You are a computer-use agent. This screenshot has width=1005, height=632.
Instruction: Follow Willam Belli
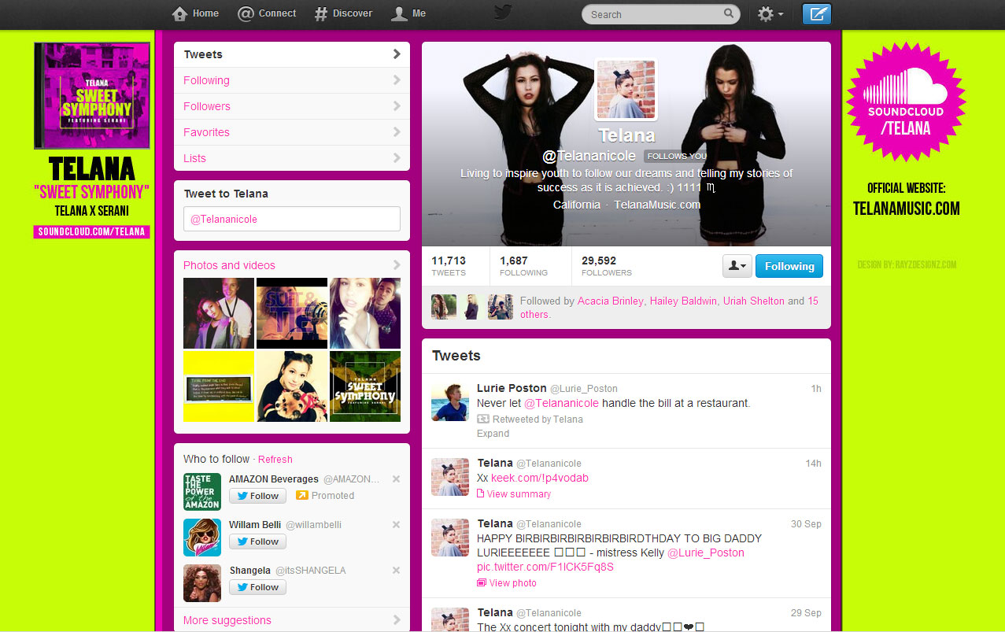[257, 541]
